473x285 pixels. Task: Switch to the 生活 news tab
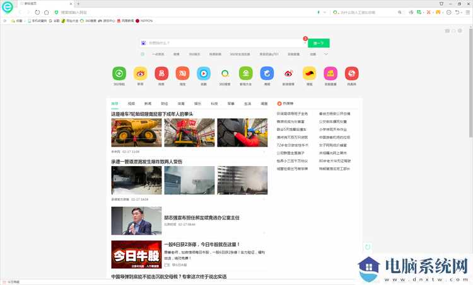point(247,104)
